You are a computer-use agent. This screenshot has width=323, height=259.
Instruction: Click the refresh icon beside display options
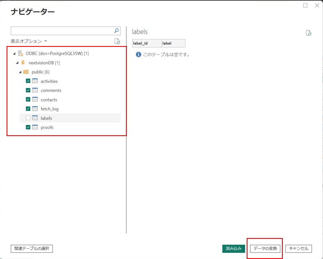pyautogui.click(x=117, y=41)
